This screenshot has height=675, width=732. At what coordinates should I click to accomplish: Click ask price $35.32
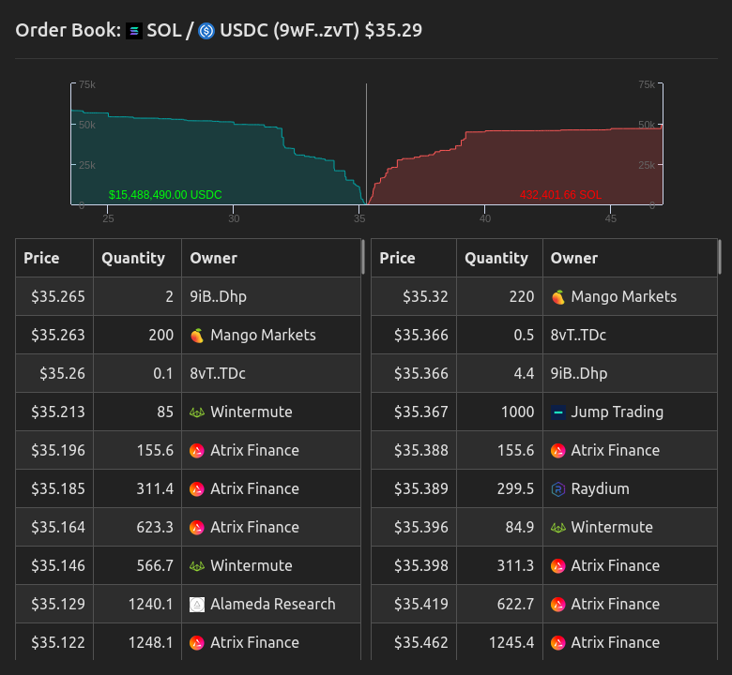[x=425, y=296]
